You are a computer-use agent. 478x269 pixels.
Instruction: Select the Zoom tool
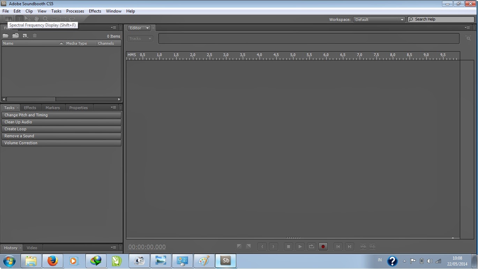(45, 19)
